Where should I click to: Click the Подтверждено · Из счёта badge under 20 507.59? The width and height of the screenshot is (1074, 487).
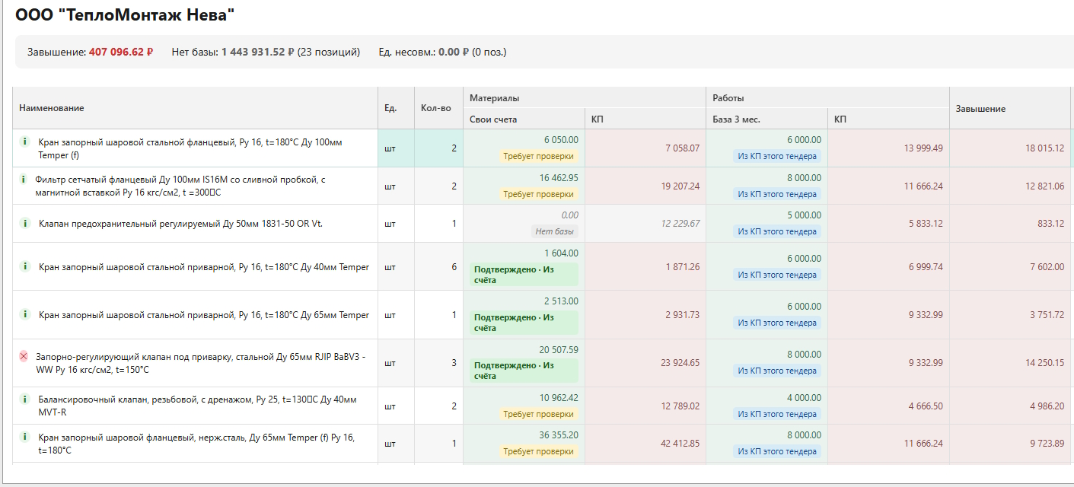[524, 371]
